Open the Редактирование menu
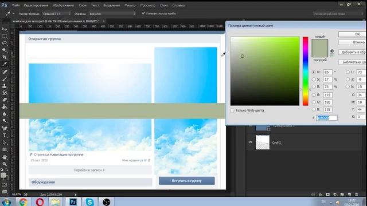The width and height of the screenshot is (367, 206). (x=36, y=5)
